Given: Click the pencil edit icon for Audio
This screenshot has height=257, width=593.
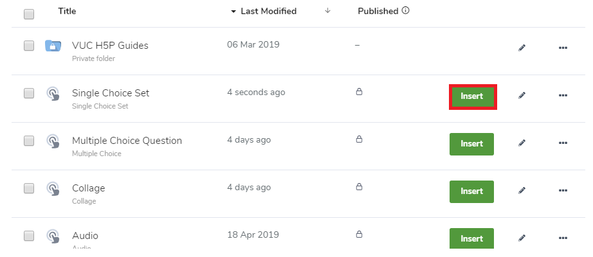Looking at the screenshot, I should (x=522, y=238).
